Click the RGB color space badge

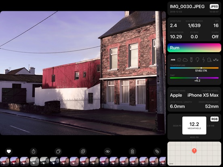point(215,119)
